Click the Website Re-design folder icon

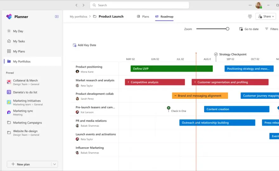pyautogui.click(x=9, y=133)
